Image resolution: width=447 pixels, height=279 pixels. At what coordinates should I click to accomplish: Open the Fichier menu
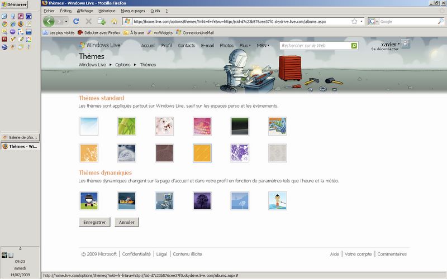click(49, 11)
